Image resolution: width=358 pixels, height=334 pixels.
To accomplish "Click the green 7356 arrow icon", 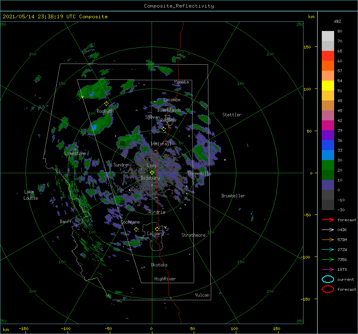I will click(x=328, y=259).
